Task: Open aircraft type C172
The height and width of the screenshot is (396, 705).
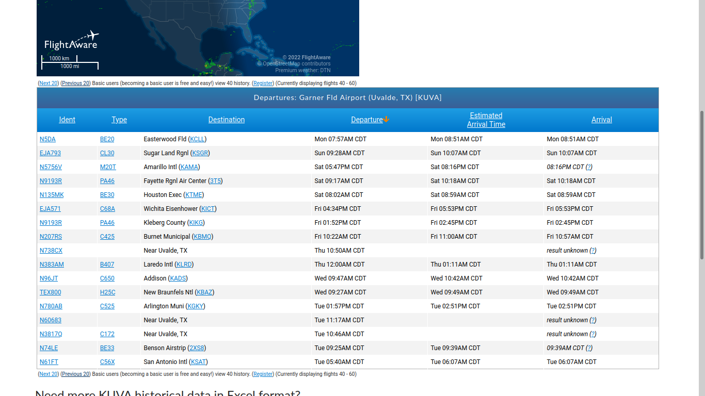Action: 107,334
